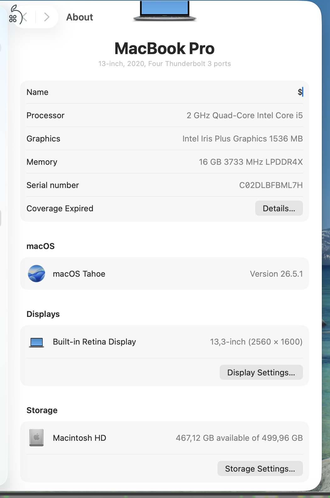Go back with the left chevron button
This screenshot has width=330, height=498.
click(x=25, y=17)
